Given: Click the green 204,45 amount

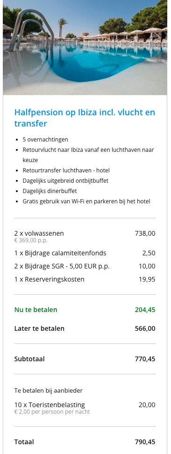Looking at the screenshot, I should click(x=145, y=310).
